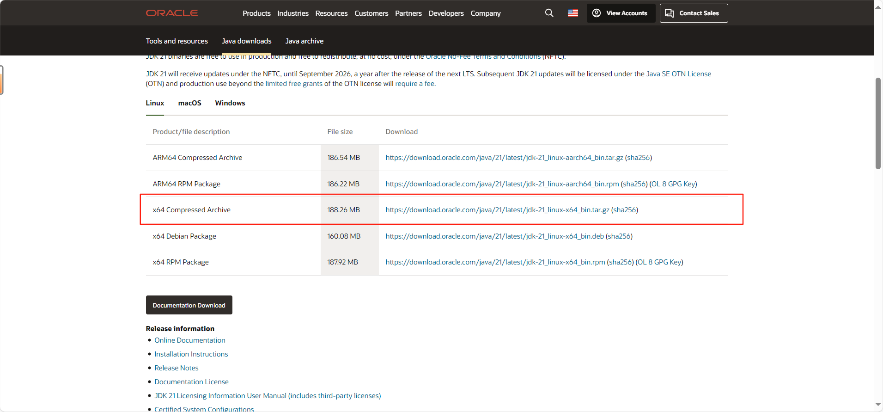Image resolution: width=883 pixels, height=412 pixels.
Task: Open the site search magnifier icon
Action: (549, 13)
